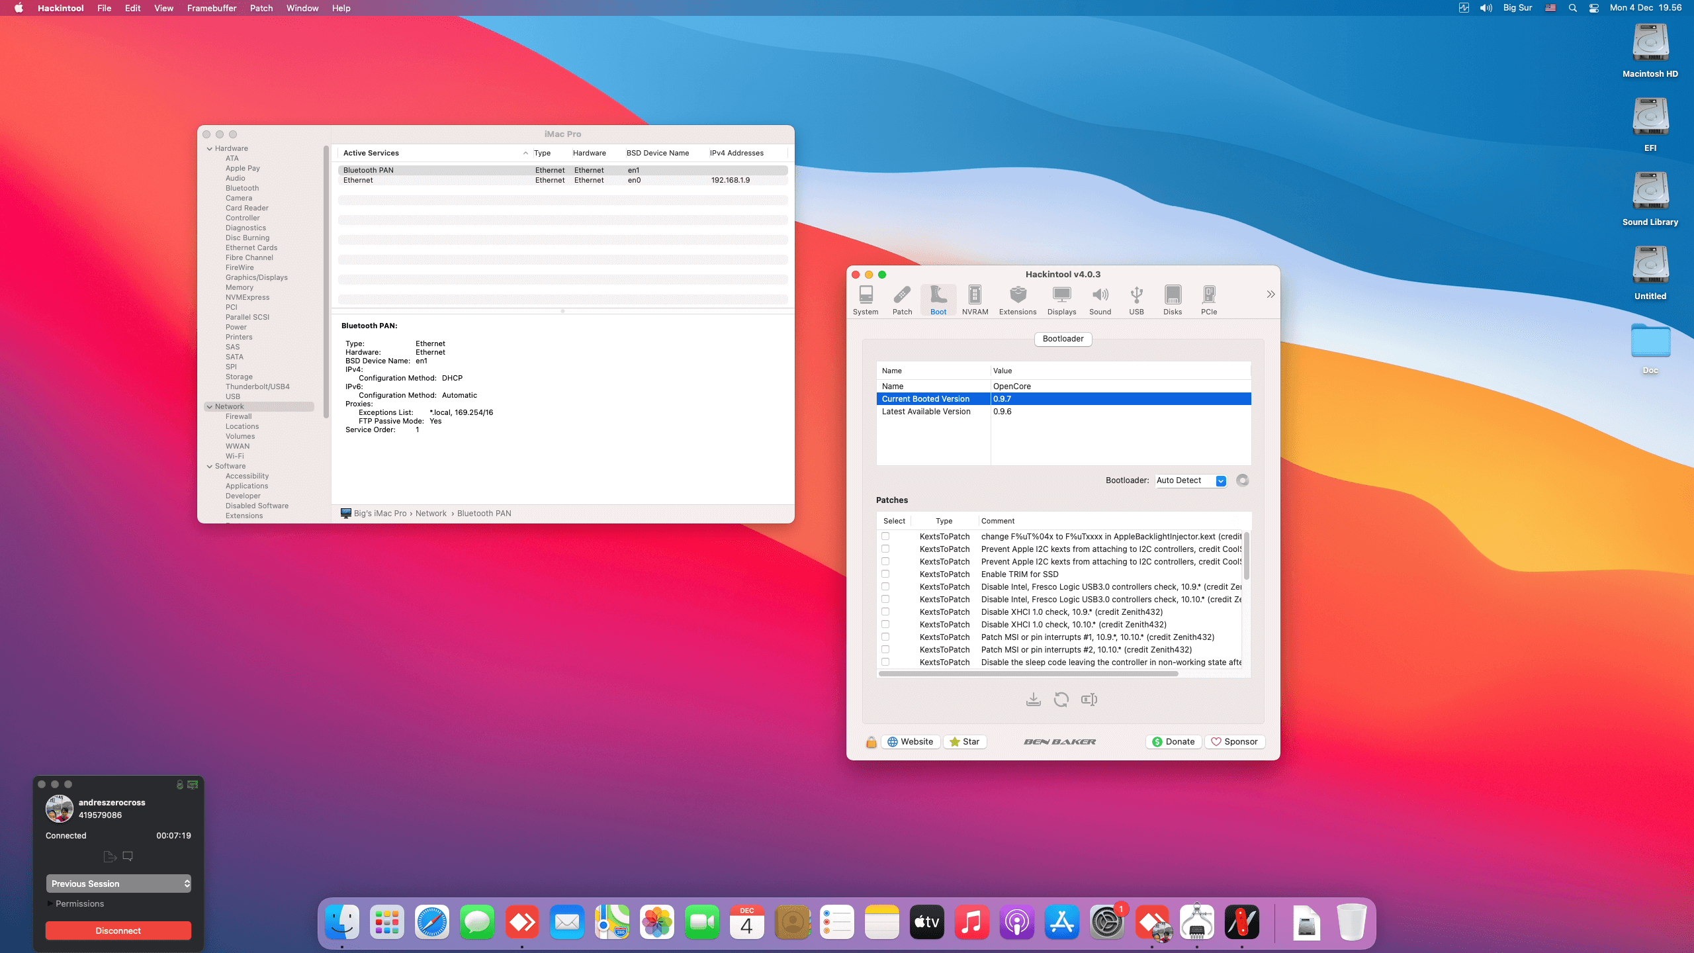Open the System tab in Hackintool toolbar
Image resolution: width=1694 pixels, height=953 pixels.
(x=866, y=300)
